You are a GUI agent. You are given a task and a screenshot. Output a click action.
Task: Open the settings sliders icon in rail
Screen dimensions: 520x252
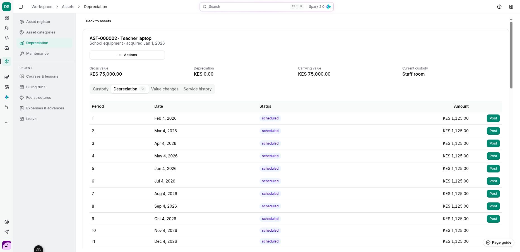click(7, 107)
